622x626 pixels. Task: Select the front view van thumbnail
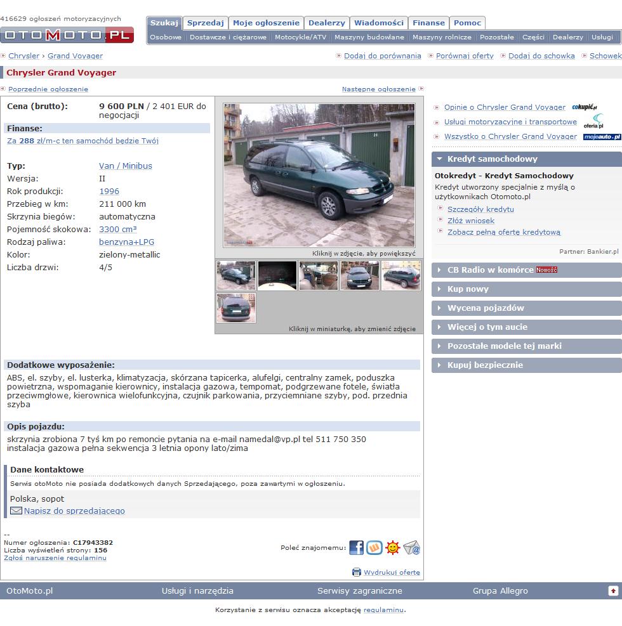pos(359,275)
